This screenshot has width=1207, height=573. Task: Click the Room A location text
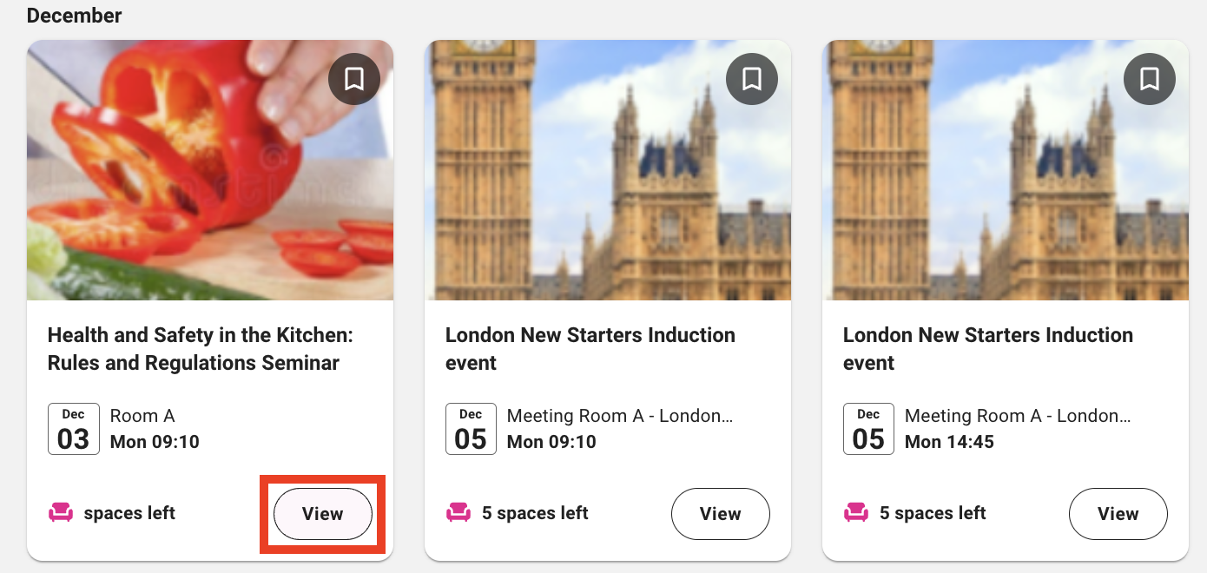click(x=142, y=416)
